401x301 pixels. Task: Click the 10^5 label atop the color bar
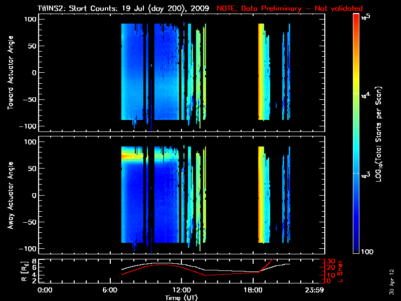click(x=365, y=17)
